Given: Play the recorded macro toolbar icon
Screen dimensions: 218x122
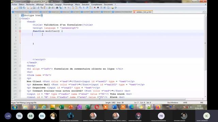Looking at the screenshot, I should (x=102, y=8).
